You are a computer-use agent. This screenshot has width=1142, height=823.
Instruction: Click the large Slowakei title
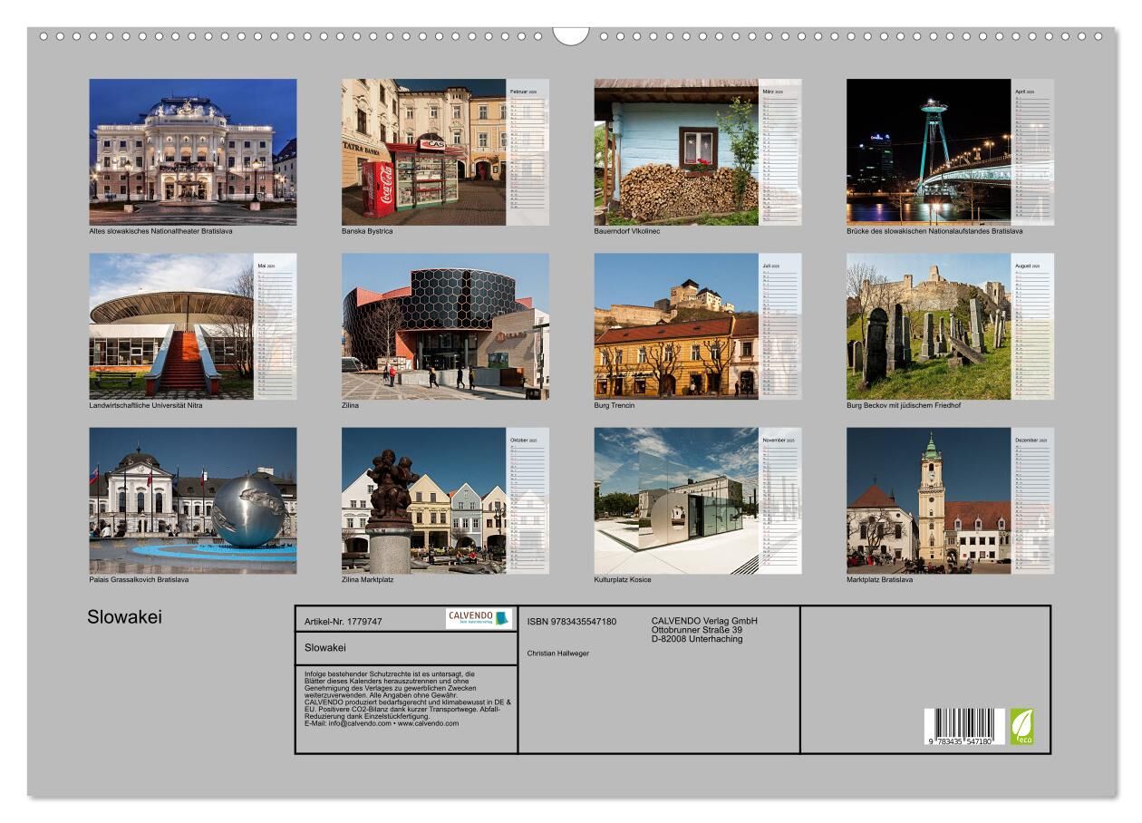124,618
